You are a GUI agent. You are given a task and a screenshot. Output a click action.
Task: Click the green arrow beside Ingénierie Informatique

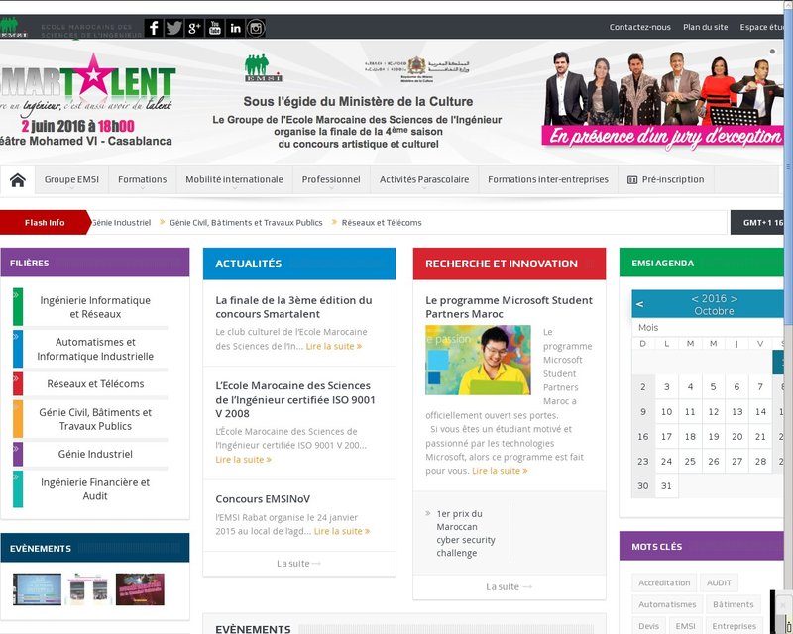pos(18,306)
